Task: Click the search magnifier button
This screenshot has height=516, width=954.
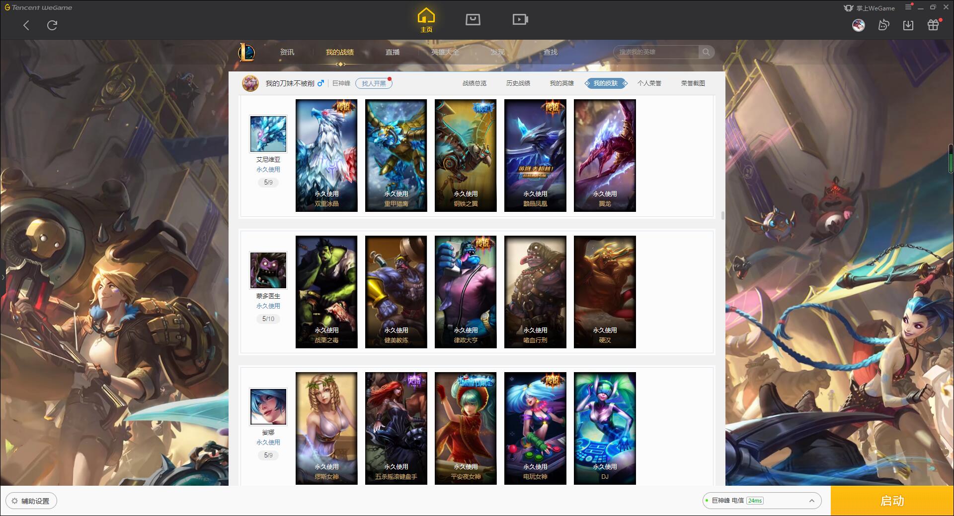Action: 706,52
